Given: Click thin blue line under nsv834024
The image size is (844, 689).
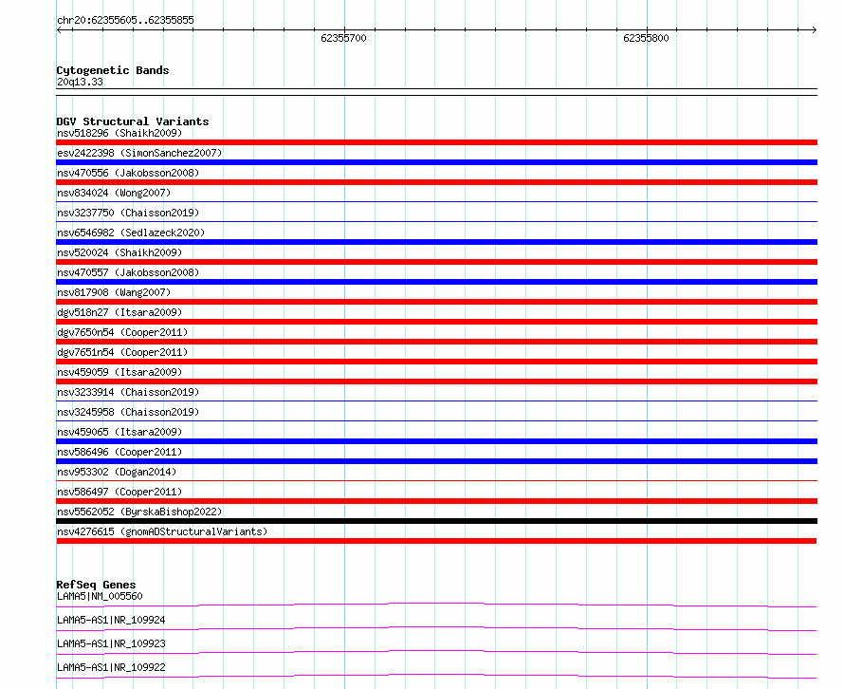Looking at the screenshot, I should (436, 201).
